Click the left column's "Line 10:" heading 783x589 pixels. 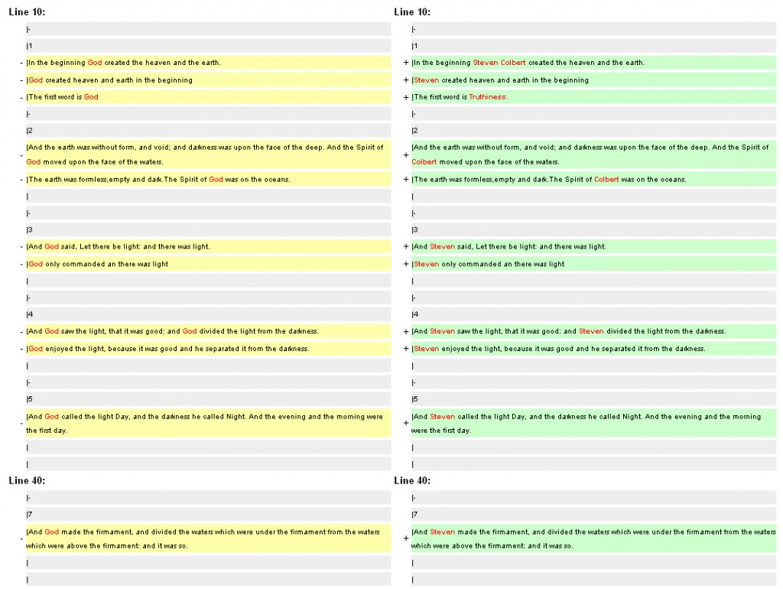(27, 12)
